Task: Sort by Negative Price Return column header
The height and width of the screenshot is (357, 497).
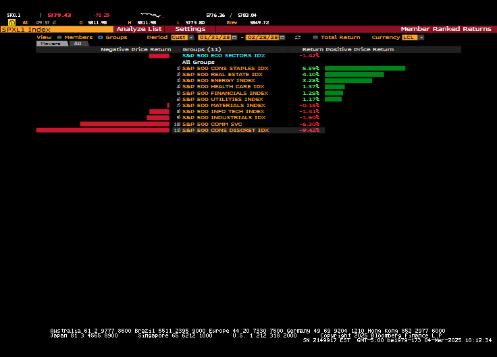Action: click(136, 50)
